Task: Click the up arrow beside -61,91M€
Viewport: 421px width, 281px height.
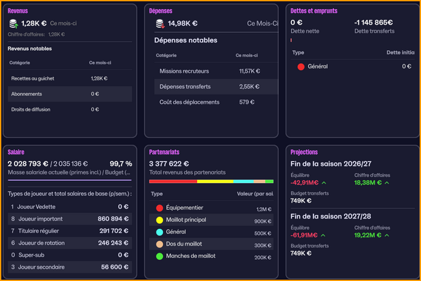Action: click(x=324, y=236)
